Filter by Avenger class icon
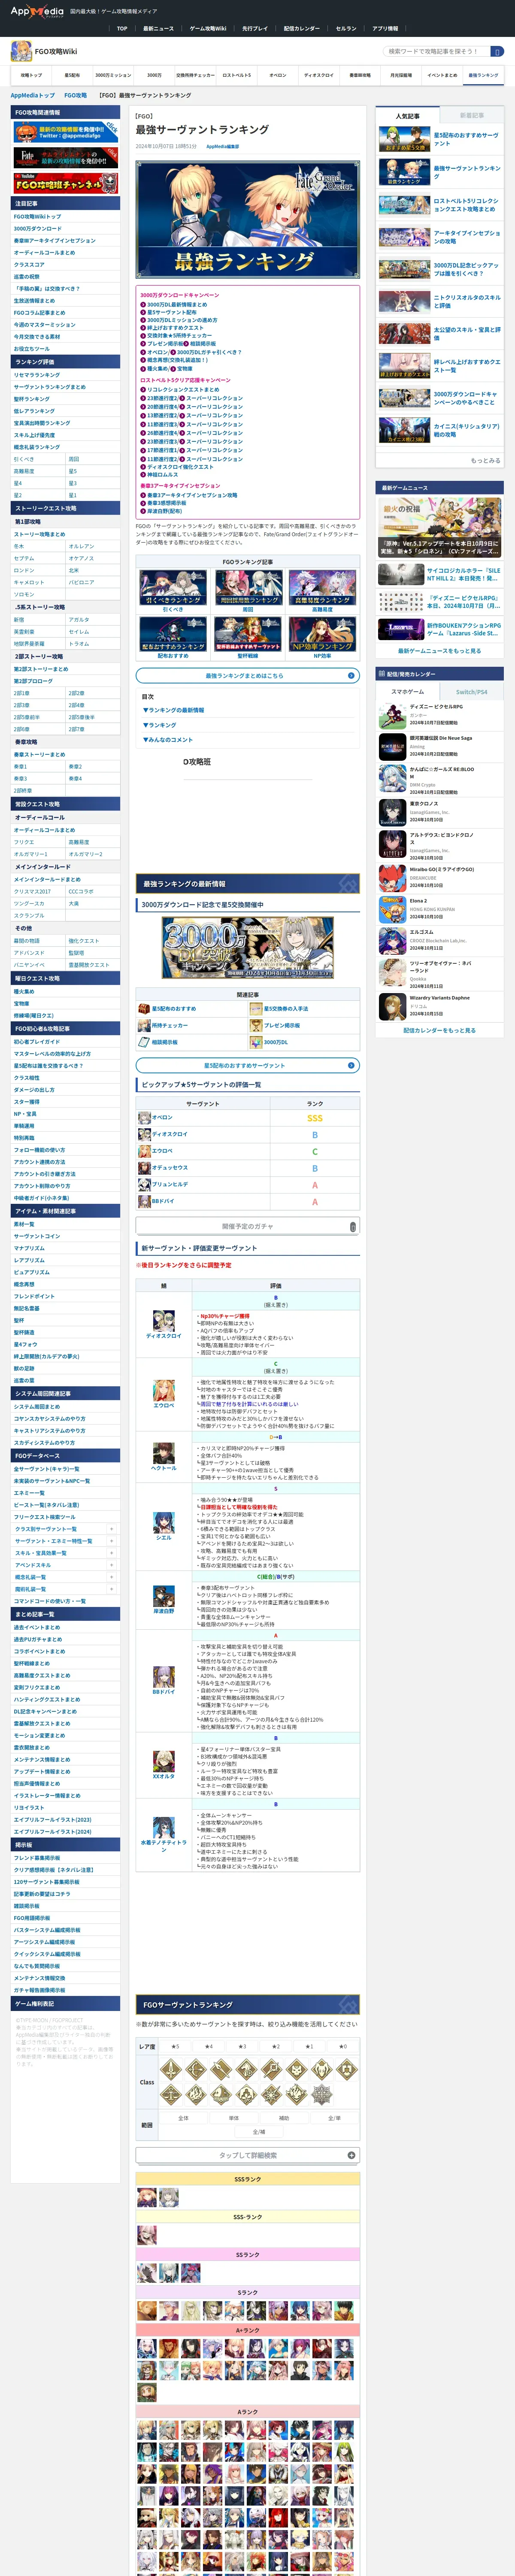The image size is (515, 2576). 197,2095
